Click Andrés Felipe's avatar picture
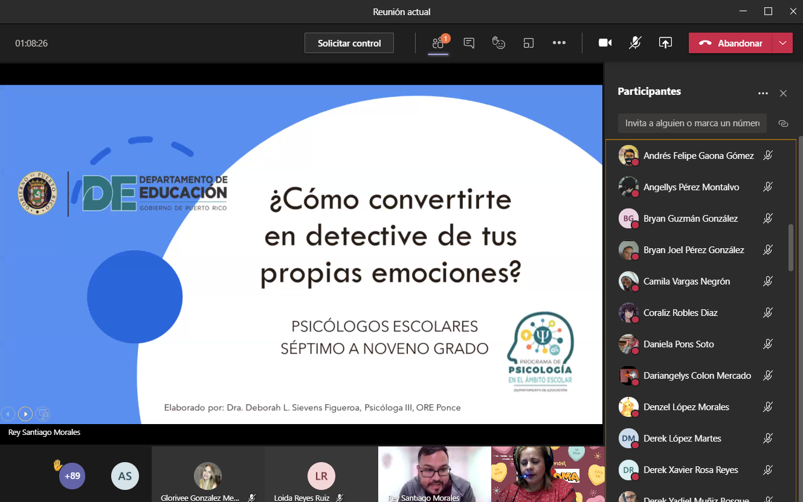Screen dimensions: 803x502 628,155
